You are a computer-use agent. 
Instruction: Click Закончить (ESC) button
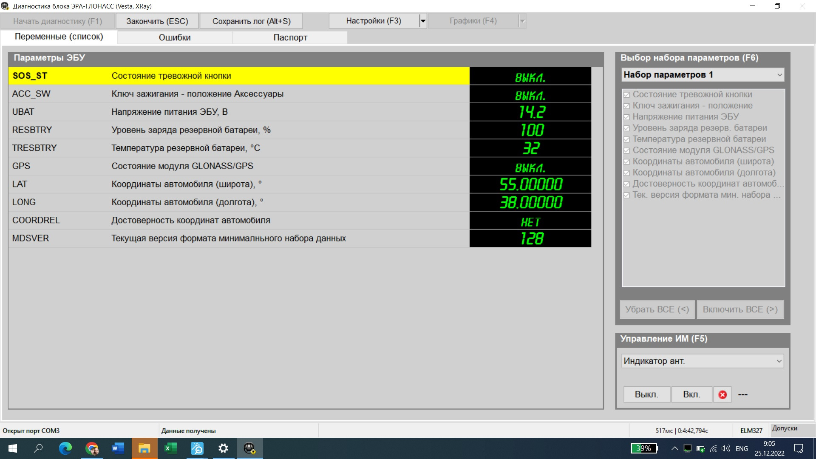157,21
